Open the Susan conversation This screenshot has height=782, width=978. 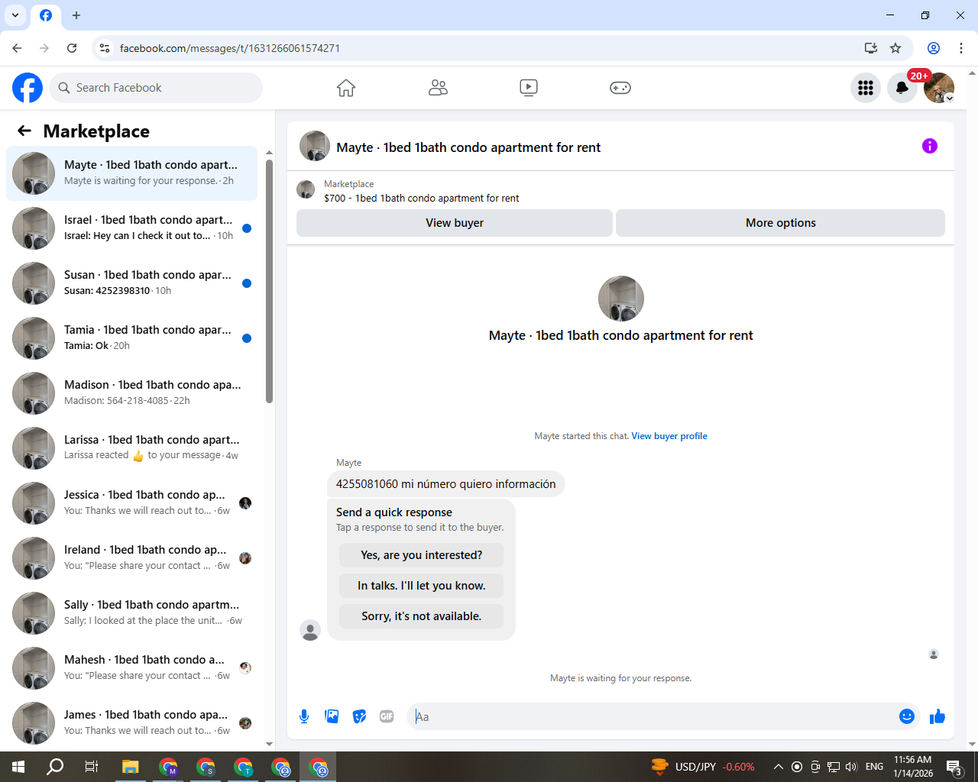click(131, 283)
